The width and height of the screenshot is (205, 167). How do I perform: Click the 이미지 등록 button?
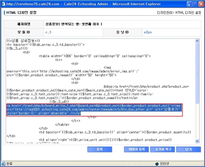pos(136,149)
